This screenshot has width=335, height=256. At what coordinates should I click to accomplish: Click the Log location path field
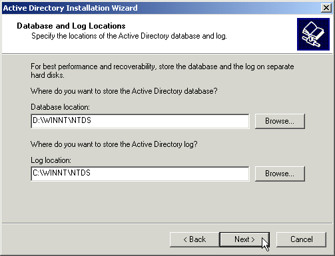[140, 174]
